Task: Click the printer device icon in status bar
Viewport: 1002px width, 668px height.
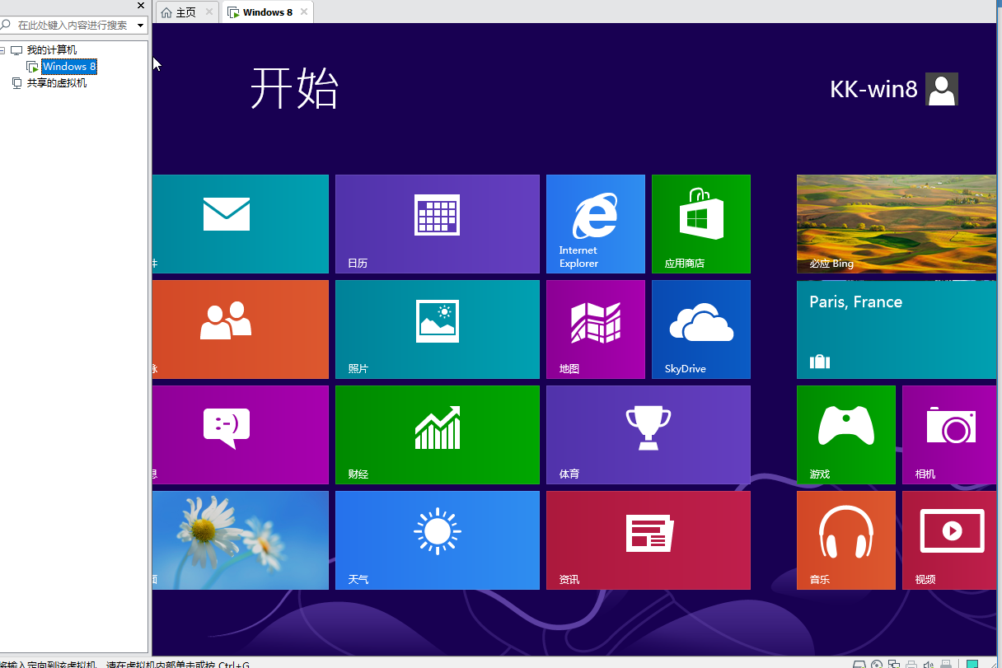Action: tap(911, 664)
